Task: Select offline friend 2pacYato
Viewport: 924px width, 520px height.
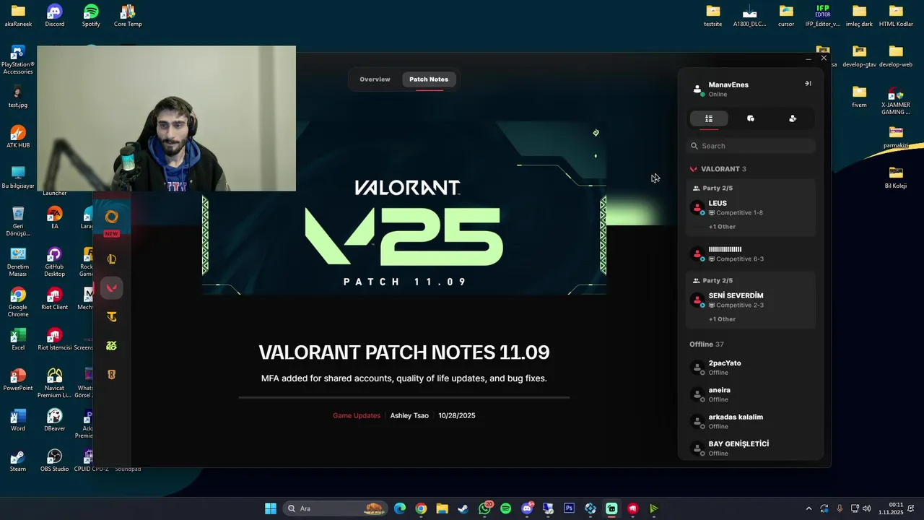Action: (x=751, y=368)
